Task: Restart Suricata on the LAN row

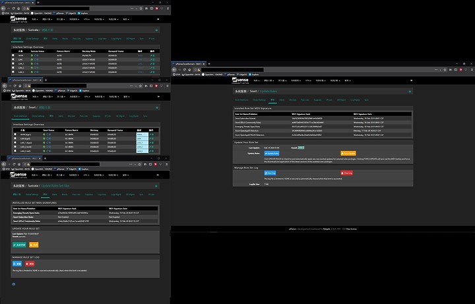Action: [35, 59]
